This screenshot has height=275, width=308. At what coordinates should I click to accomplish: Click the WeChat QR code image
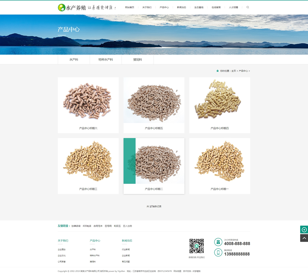196,246
